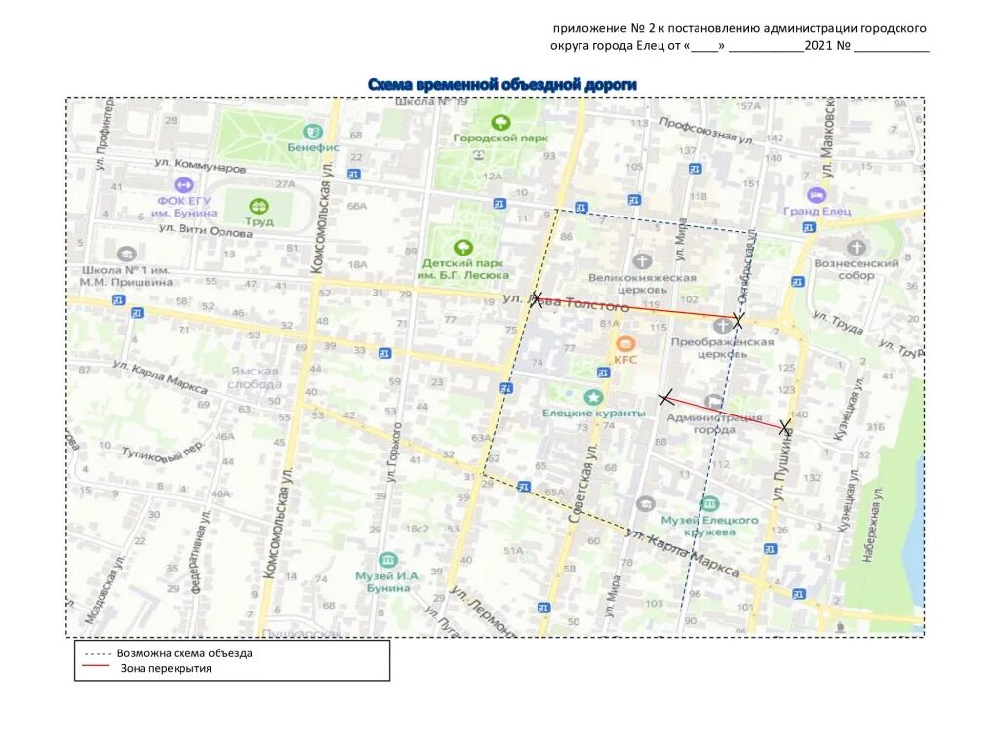Select the Труд stadium icon

click(x=259, y=206)
